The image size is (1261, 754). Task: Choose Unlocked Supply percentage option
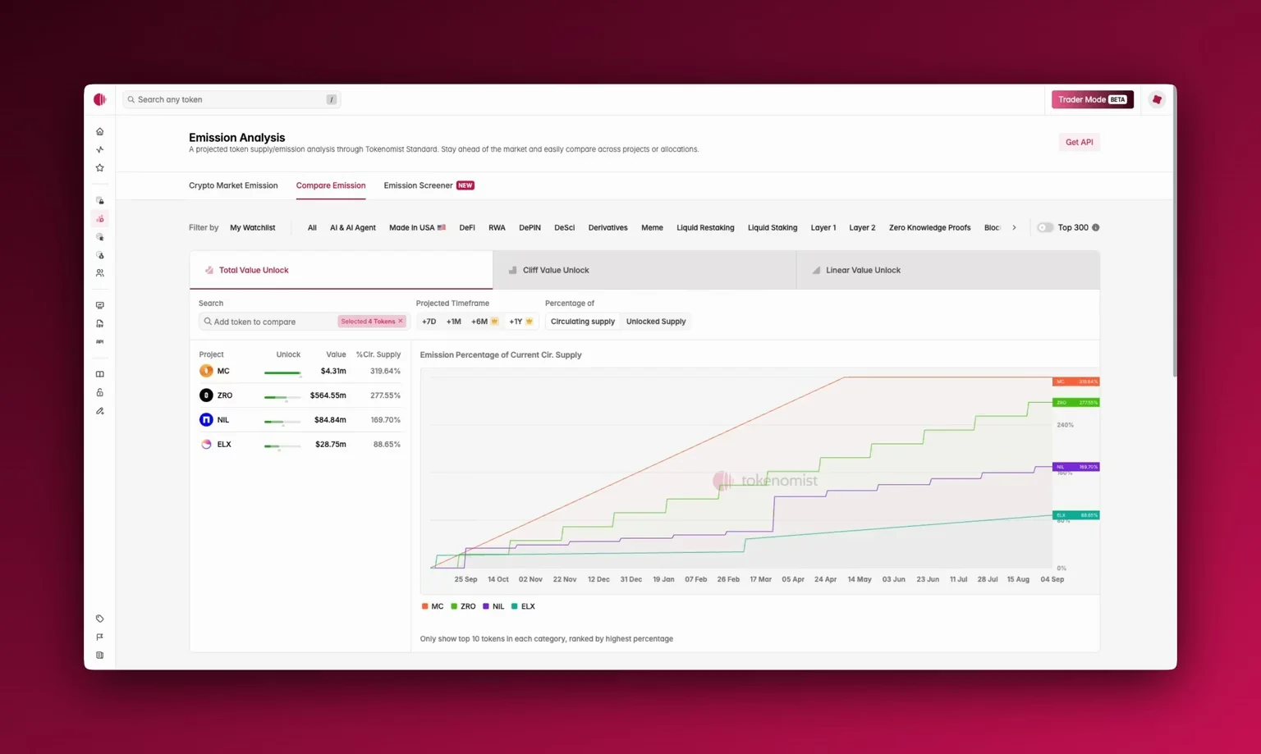(656, 322)
